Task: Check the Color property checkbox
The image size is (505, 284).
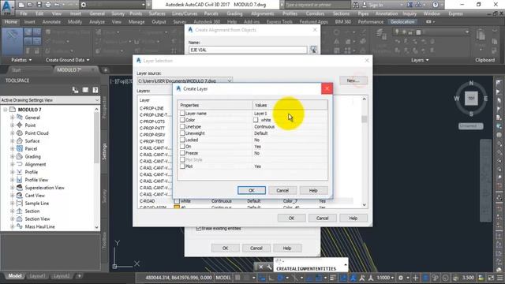Action: (x=182, y=120)
